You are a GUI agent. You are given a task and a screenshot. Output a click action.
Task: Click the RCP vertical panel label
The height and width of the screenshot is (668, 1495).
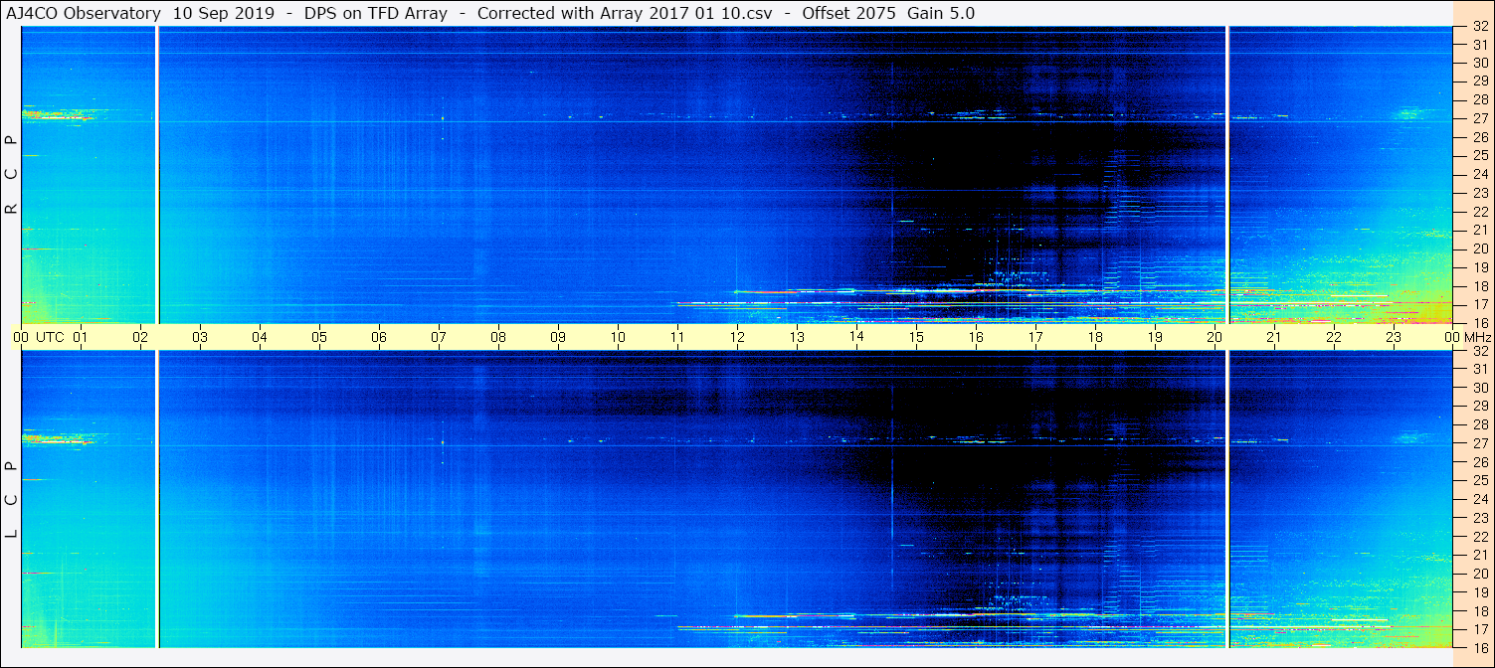click(x=11, y=175)
